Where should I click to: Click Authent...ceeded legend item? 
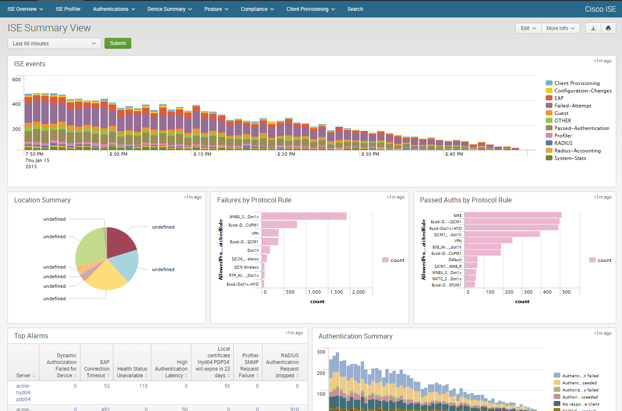(575, 383)
